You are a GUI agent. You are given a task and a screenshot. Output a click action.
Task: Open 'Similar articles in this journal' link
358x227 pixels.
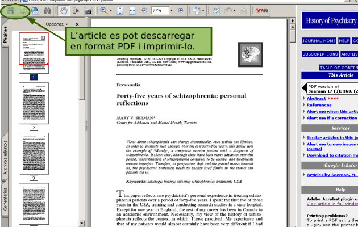tap(332, 138)
